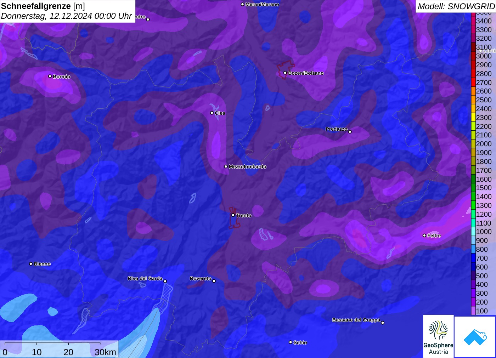This screenshot has width=496, height=358.
Task: Click the 30km scale bar label
Action: [x=105, y=352]
